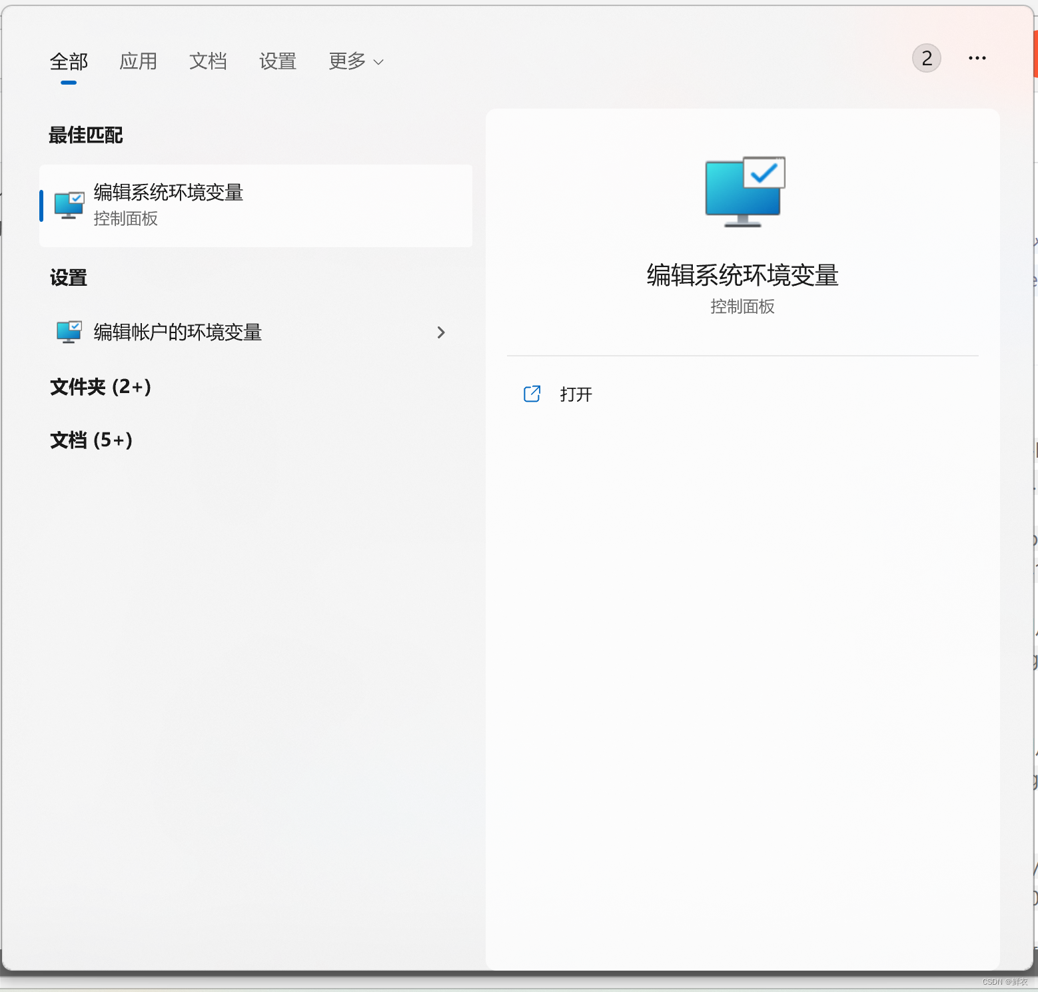Switch to the 文档 tab
Image resolution: width=1038 pixels, height=992 pixels.
coord(208,61)
